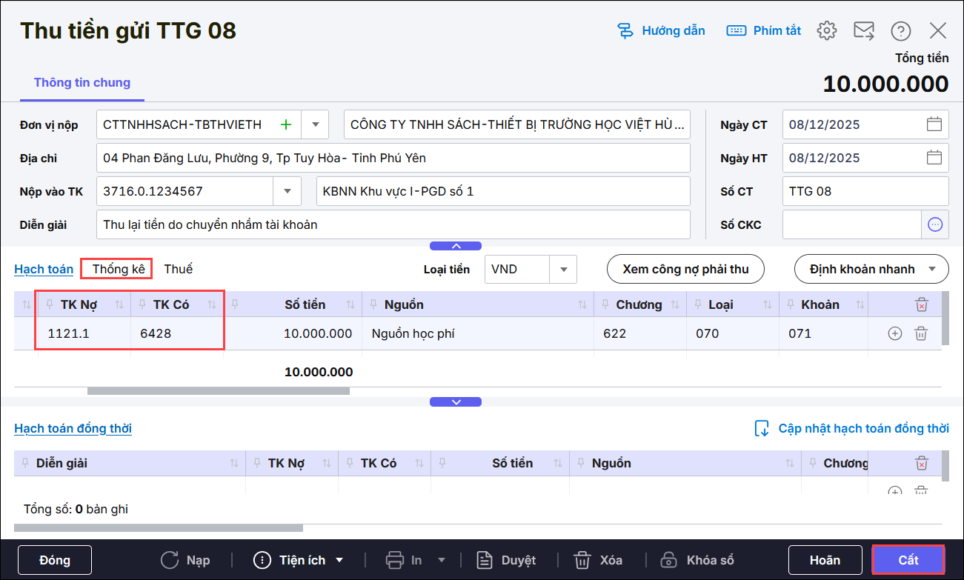This screenshot has height=580, width=964.
Task: Add a row with the circled plus icon
Action: click(x=894, y=333)
